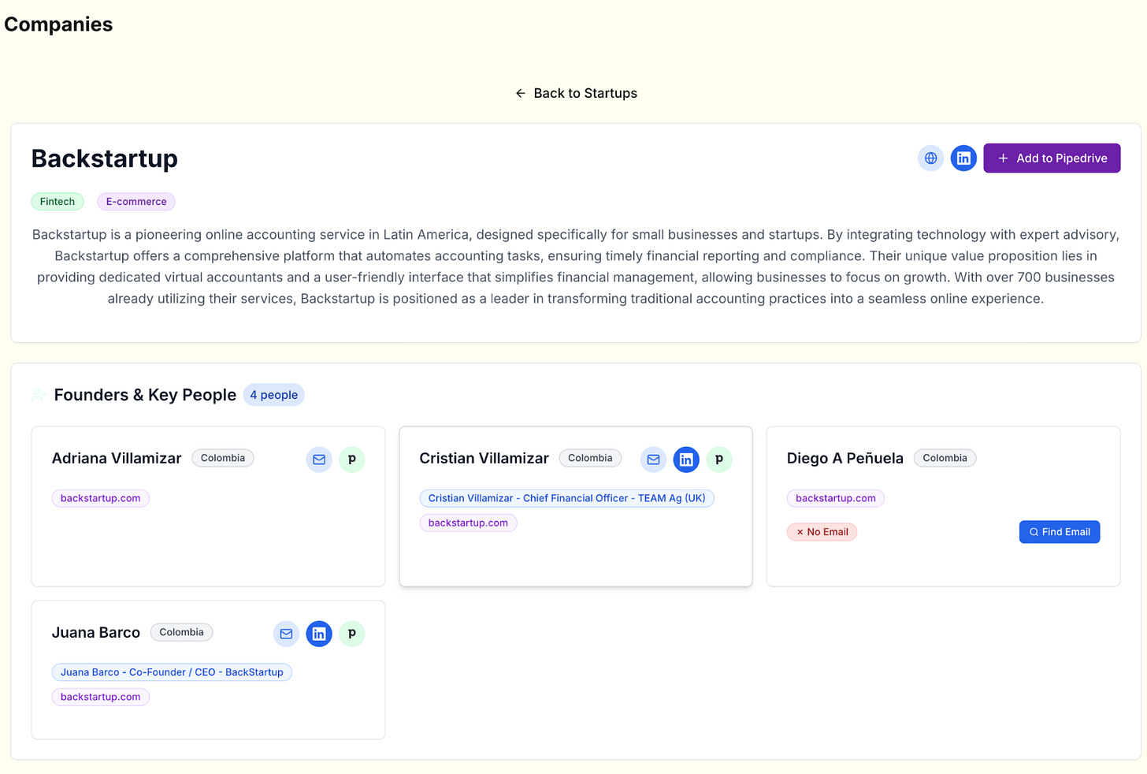Find email for Diego A Peñuela
Screen dimensions: 1147x774
tap(1060, 532)
